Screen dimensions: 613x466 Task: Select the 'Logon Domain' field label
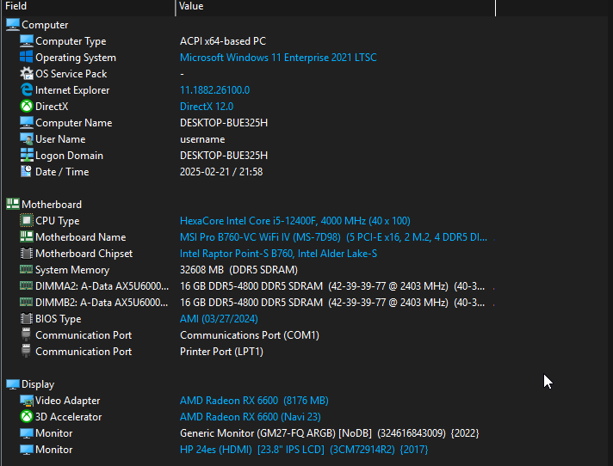(69, 156)
